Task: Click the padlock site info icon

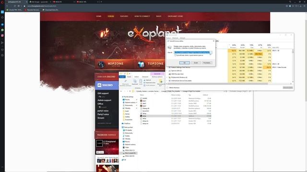Action: [24, 6]
